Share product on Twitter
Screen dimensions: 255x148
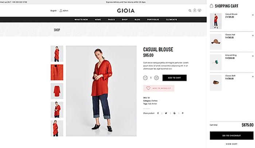[x=166, y=113]
